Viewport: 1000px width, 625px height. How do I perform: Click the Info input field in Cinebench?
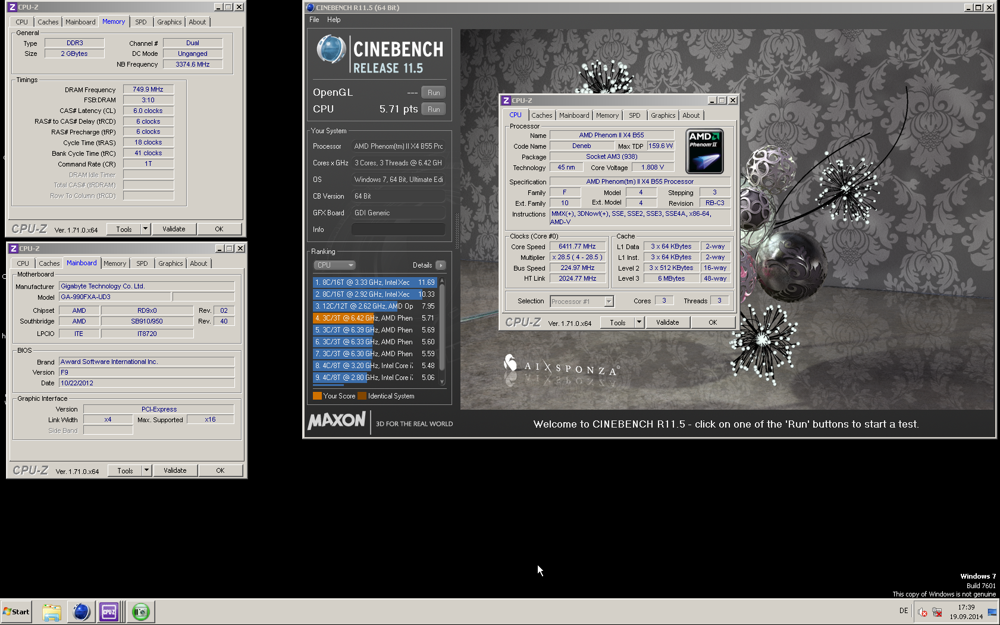click(x=398, y=230)
